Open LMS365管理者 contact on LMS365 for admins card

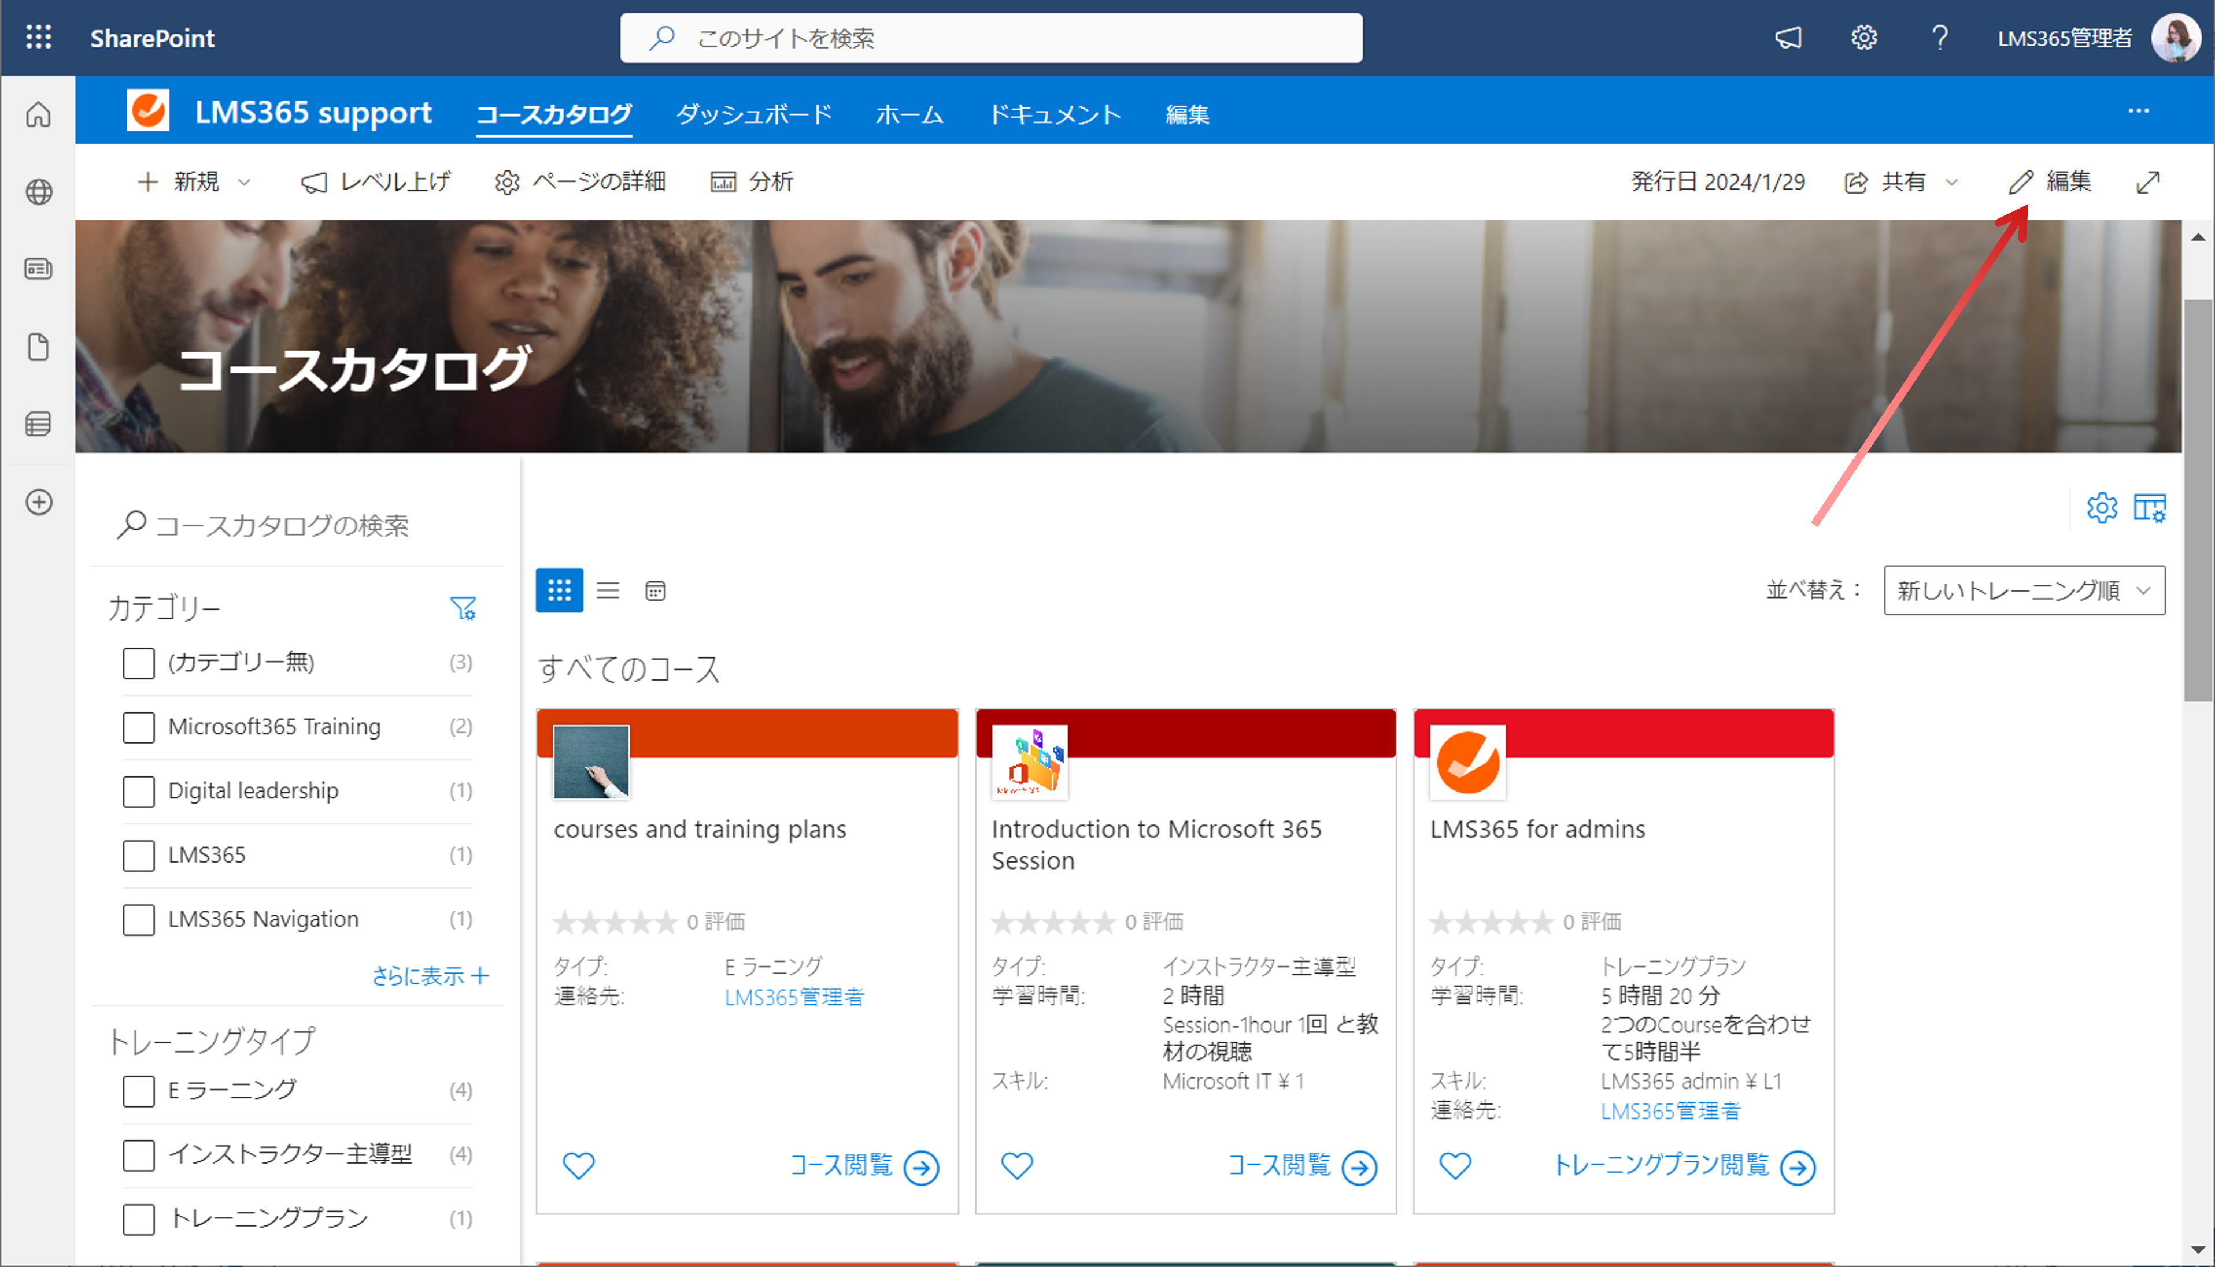click(x=1670, y=1110)
